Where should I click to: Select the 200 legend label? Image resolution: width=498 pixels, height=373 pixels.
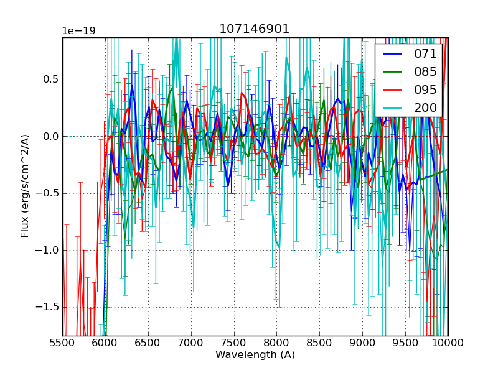click(425, 108)
